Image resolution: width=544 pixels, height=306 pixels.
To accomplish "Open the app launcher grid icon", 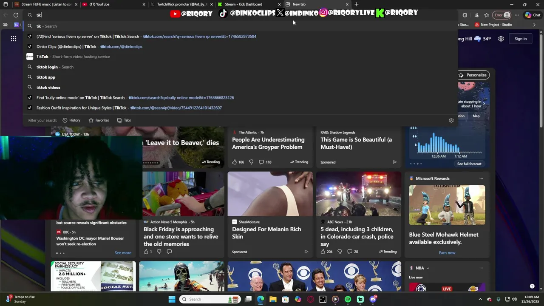I will [x=14, y=39].
